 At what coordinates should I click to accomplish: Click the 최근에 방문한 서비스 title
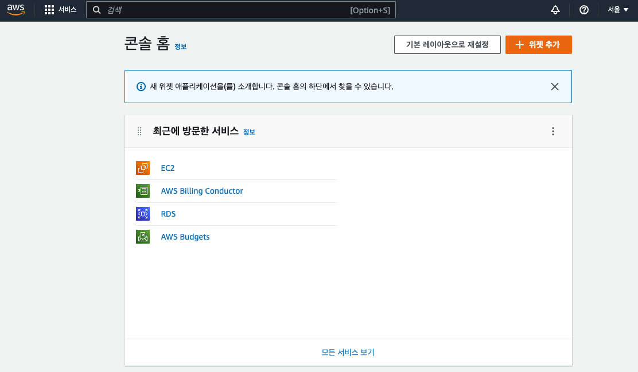click(x=196, y=131)
